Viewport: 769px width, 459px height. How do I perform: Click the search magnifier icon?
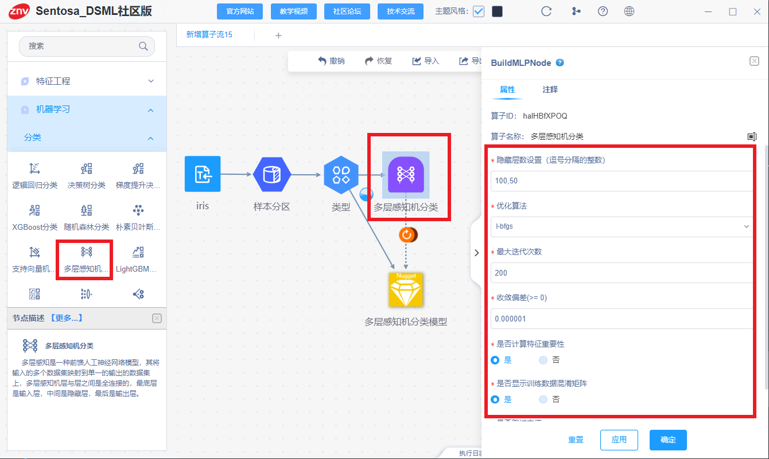(143, 46)
